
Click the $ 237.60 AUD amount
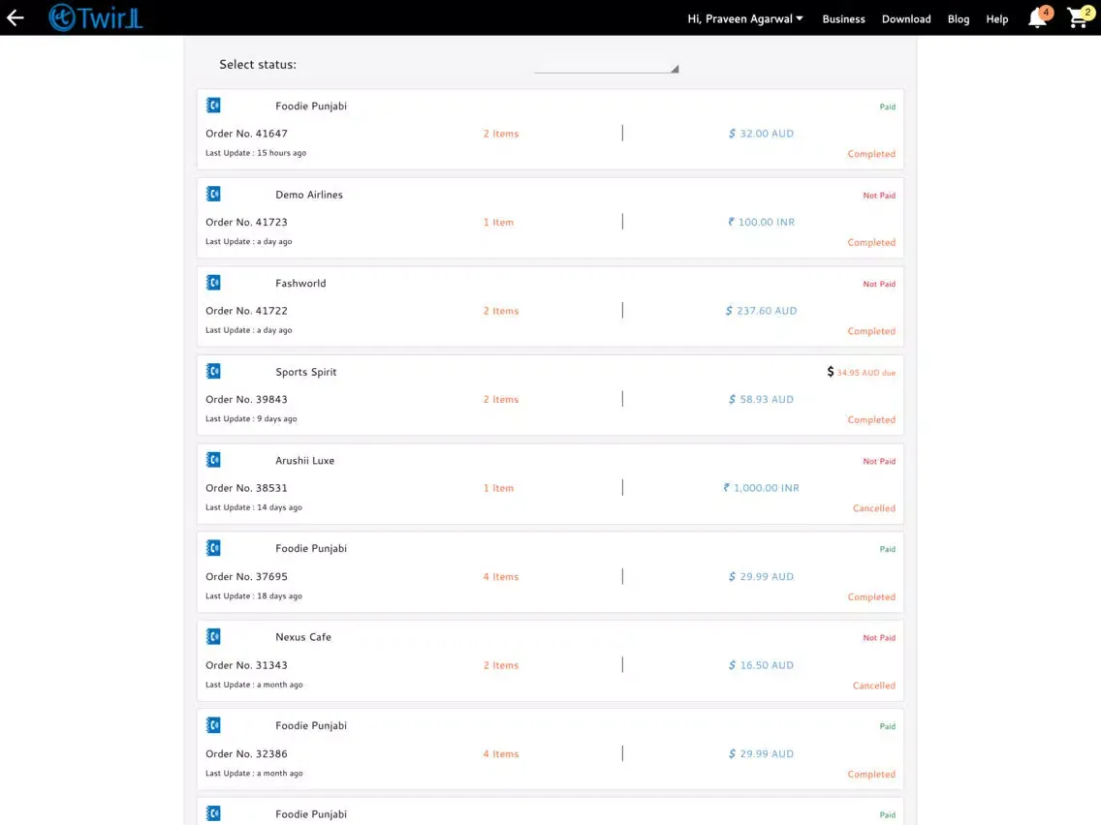pyautogui.click(x=761, y=311)
